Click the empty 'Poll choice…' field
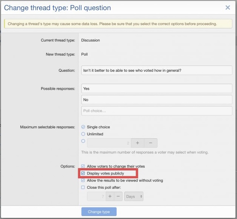The image size is (237, 219). [157, 111]
